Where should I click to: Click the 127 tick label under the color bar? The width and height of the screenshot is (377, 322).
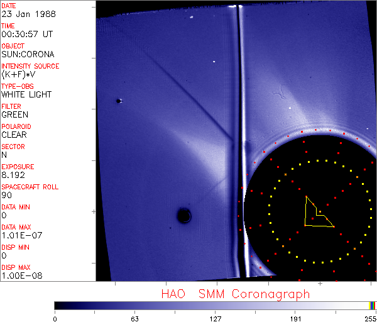pyautogui.click(x=216, y=318)
